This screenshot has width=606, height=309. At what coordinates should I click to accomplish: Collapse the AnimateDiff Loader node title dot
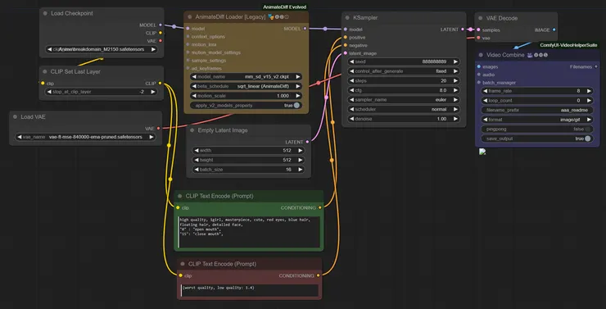coord(190,17)
